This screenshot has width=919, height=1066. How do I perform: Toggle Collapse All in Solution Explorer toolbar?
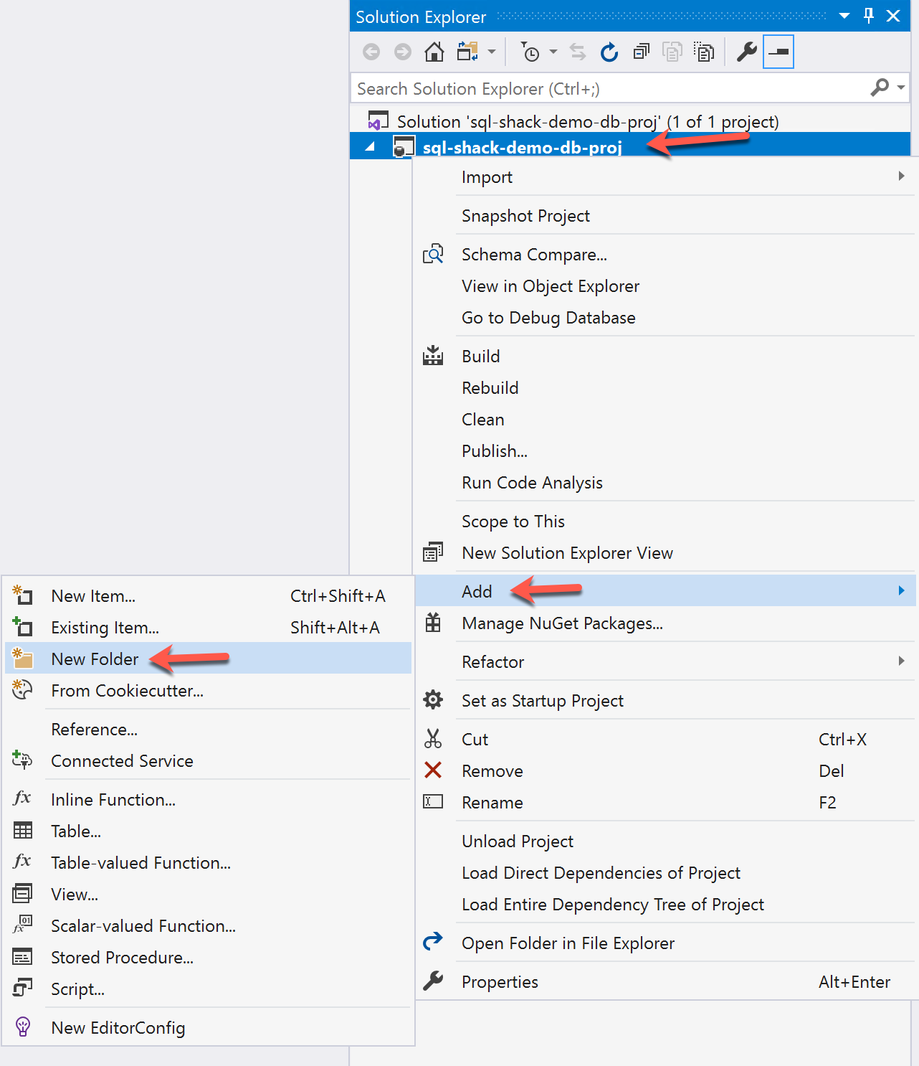[x=640, y=51]
